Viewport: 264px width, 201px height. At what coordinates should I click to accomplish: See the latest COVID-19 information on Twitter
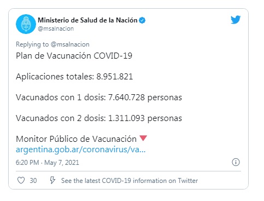pyautogui.click(x=130, y=181)
